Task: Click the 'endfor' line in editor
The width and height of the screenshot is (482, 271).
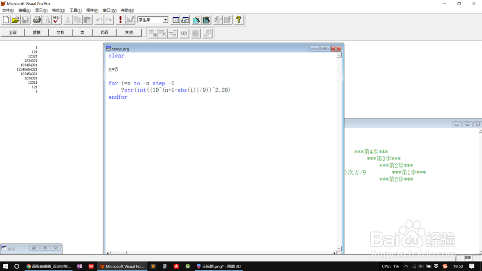Action: 118,97
